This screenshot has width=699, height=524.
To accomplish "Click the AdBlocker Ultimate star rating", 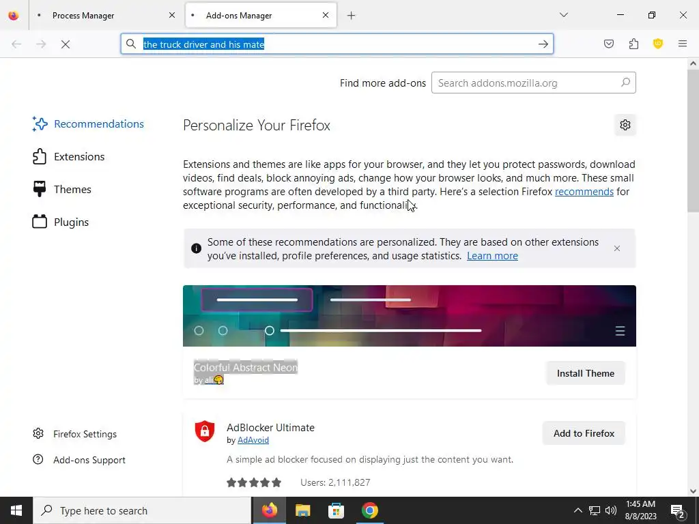I will (254, 482).
